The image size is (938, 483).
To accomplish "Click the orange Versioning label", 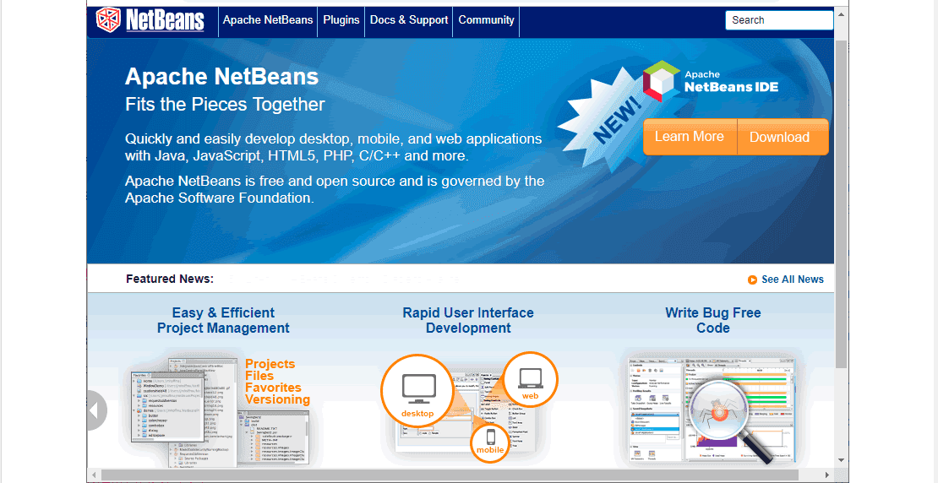I will (277, 400).
